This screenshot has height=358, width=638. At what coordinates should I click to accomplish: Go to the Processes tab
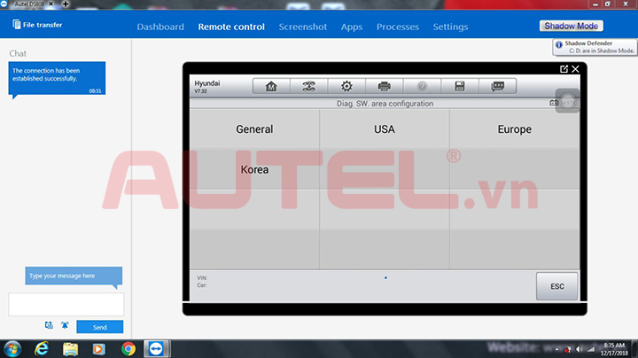point(398,27)
